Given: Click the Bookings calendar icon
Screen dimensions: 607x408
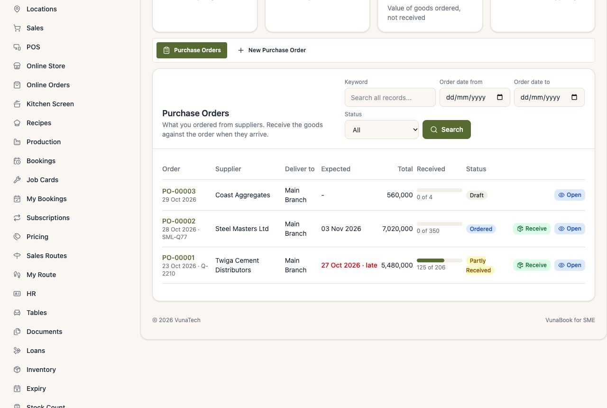Looking at the screenshot, I should [17, 161].
